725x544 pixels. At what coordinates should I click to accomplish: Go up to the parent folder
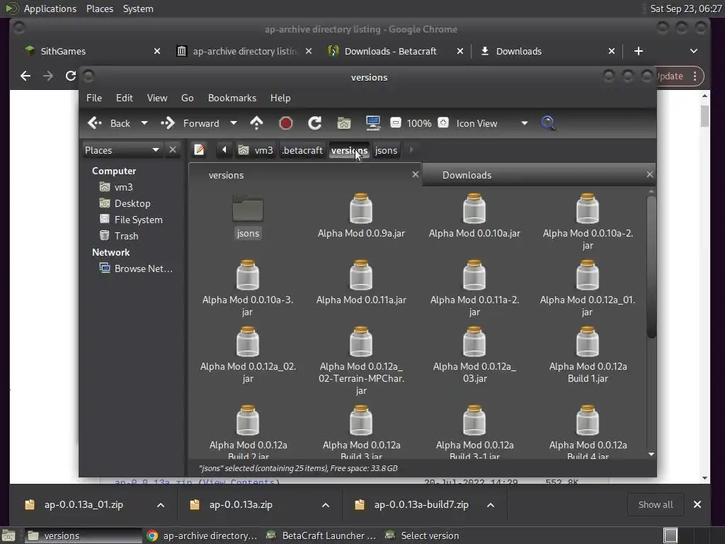pos(256,123)
